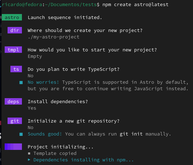Click the purple ts badge
The height and width of the screenshot is (165, 193).
click(16, 69)
